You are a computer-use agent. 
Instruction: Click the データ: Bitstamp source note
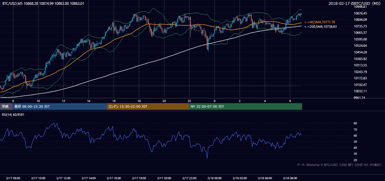pyautogui.click(x=339, y=165)
